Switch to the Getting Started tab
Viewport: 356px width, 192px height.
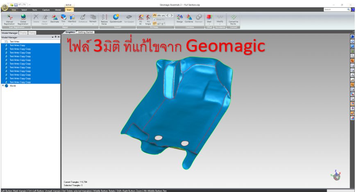click(86, 32)
